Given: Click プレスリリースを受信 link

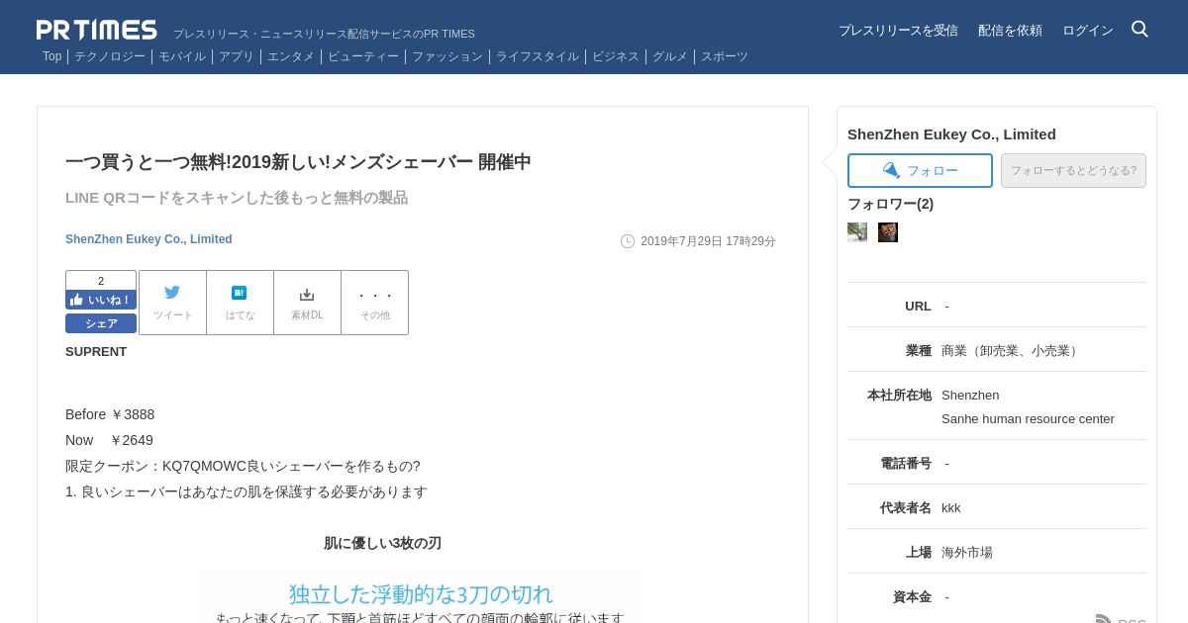Looking at the screenshot, I should pyautogui.click(x=898, y=31).
